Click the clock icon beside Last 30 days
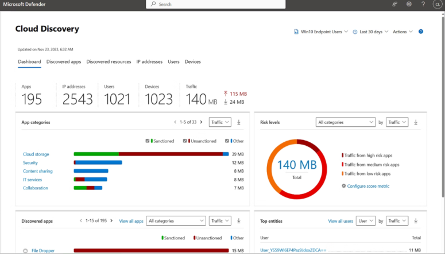Image resolution: width=445 pixels, height=256 pixels. click(x=355, y=32)
